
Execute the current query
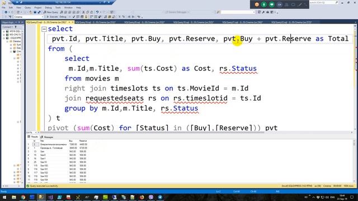[x=52, y=17]
